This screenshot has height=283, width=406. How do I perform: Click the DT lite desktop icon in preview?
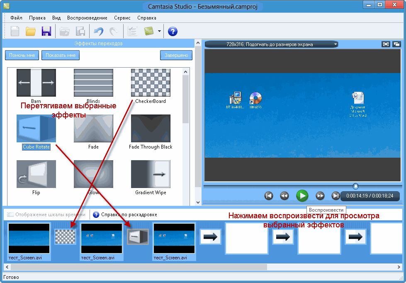pos(235,100)
